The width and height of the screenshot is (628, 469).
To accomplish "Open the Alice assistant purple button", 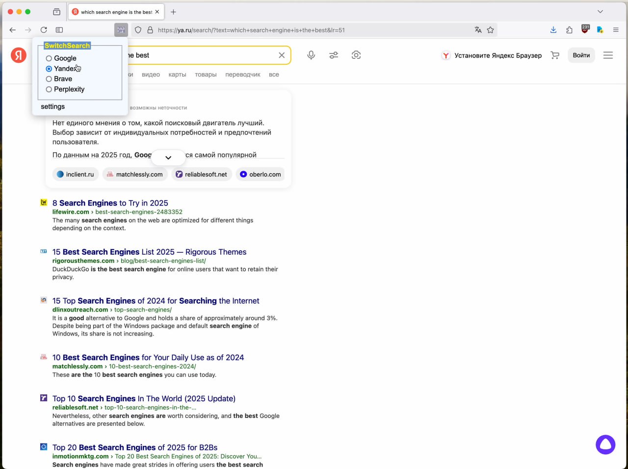I will [605, 444].
